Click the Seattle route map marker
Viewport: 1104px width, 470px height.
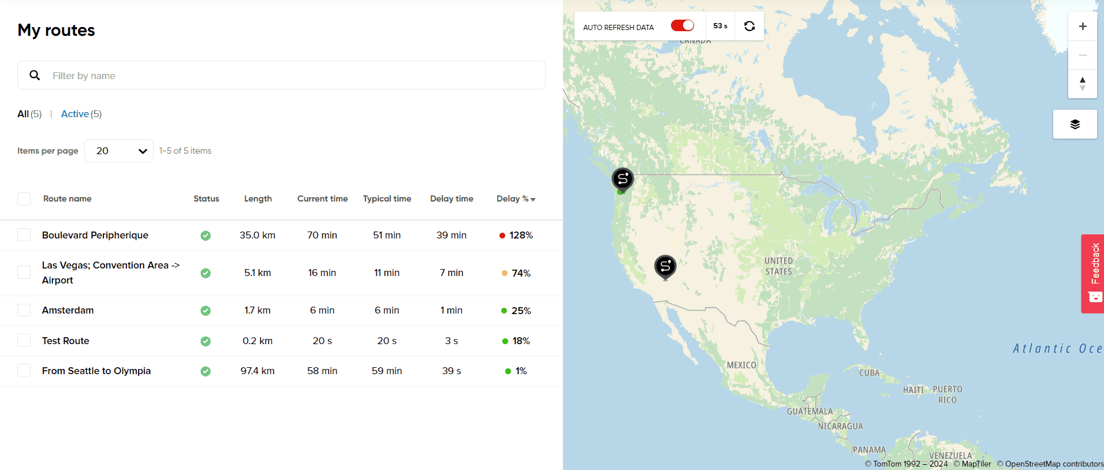(622, 179)
